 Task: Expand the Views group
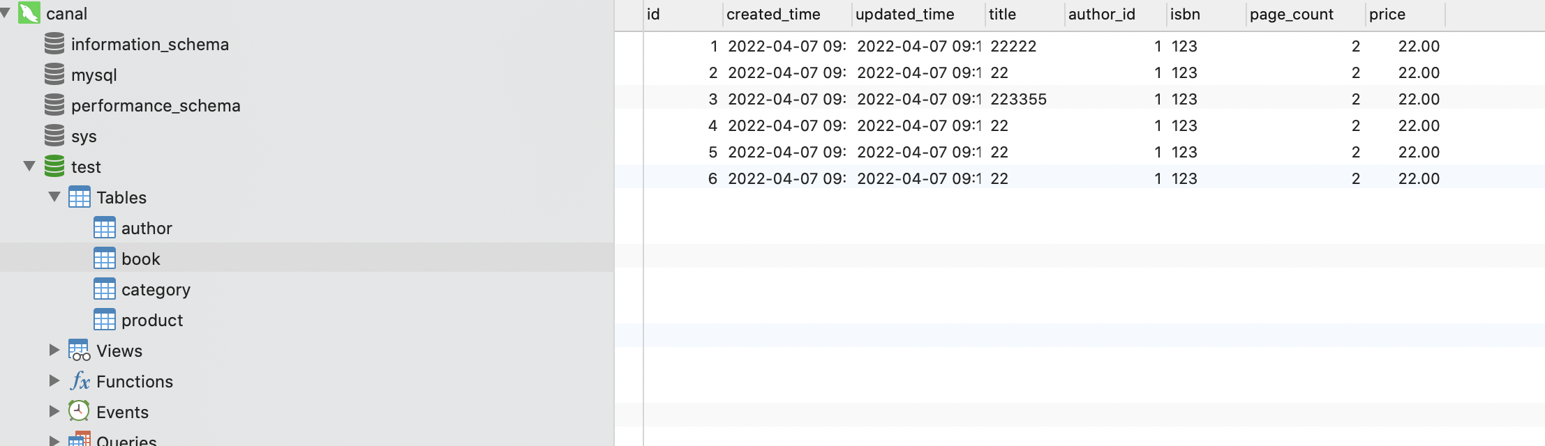pyautogui.click(x=54, y=351)
